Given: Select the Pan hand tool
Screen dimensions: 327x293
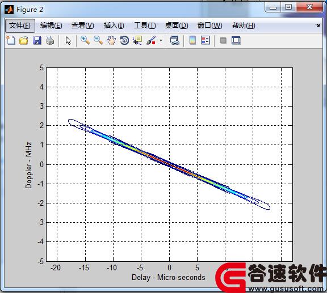Looking at the screenshot, I should pyautogui.click(x=111, y=40).
